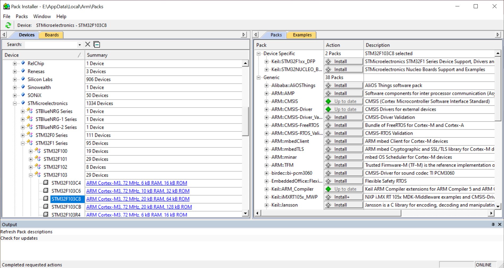Collapse the Device Specific packs group
The width and height of the screenshot is (504, 268).
coord(258,54)
